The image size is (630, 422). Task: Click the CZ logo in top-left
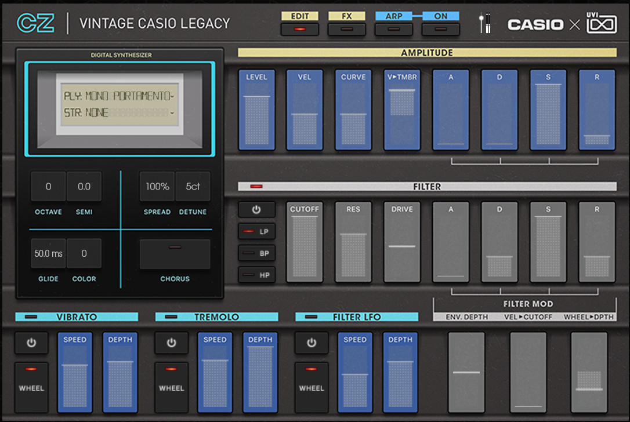point(36,23)
